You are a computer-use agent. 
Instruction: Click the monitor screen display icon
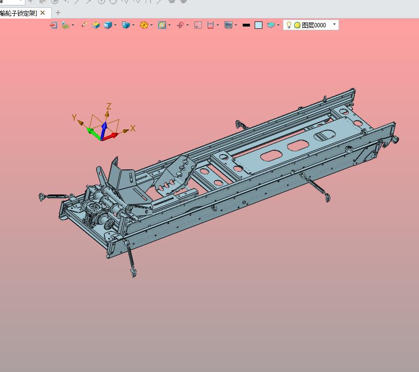point(228,25)
